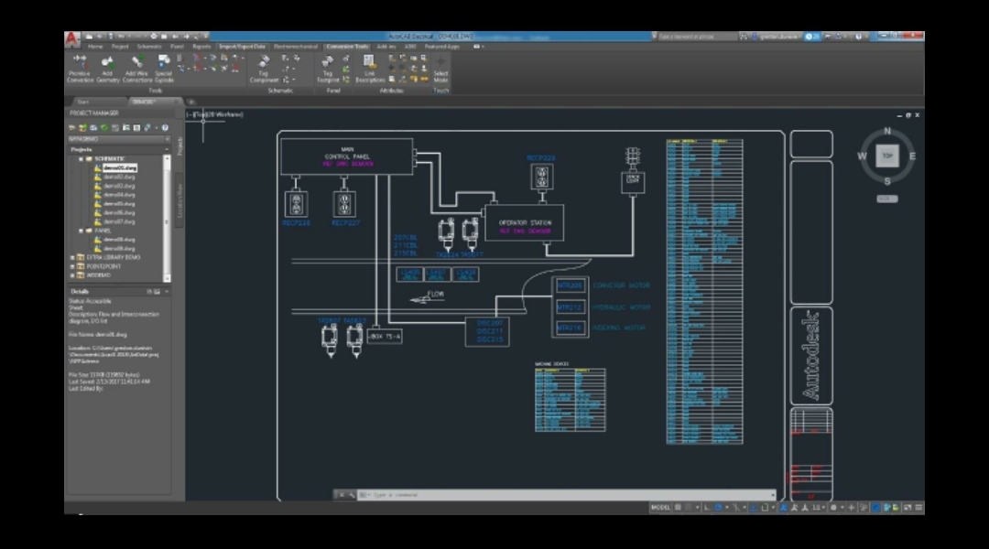The height and width of the screenshot is (549, 989).
Task: Click the TOP face of ViewCube
Action: [x=886, y=156]
